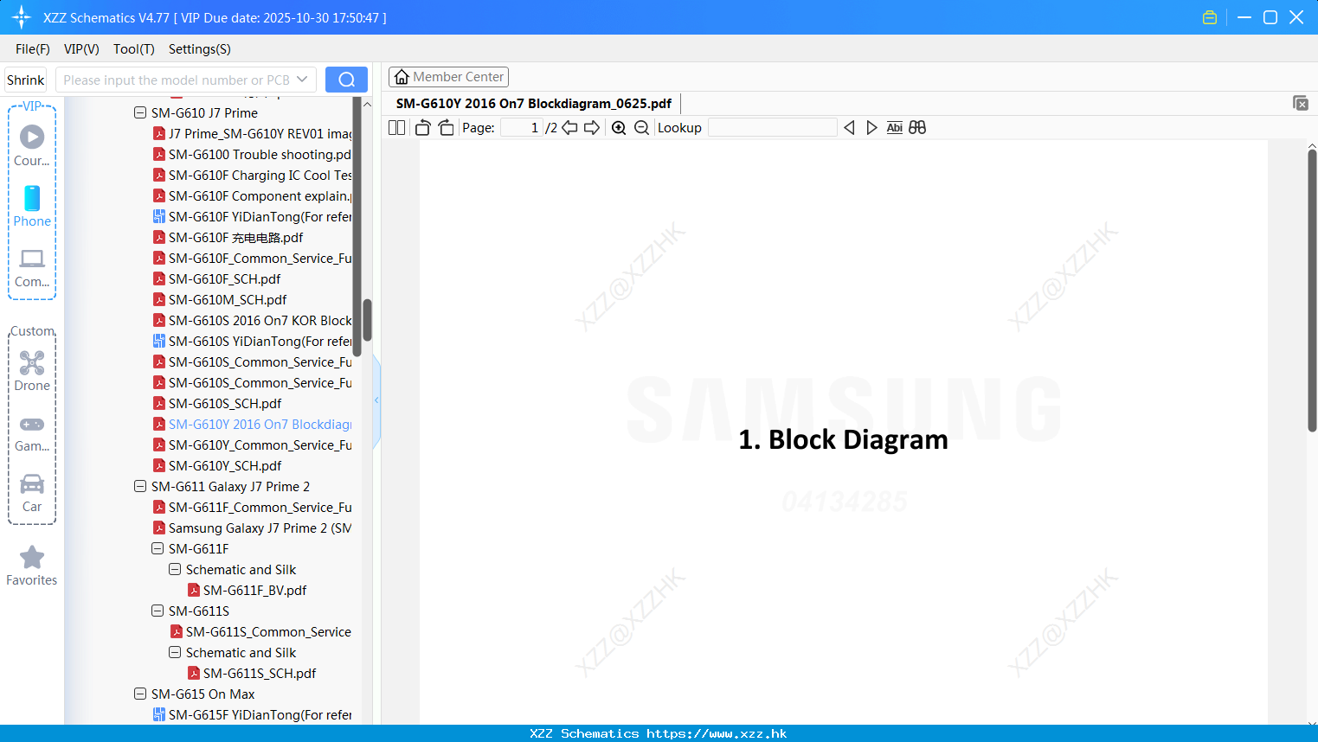Collapse the side tree panel handle
This screenshot has height=742, width=1318.
376,400
